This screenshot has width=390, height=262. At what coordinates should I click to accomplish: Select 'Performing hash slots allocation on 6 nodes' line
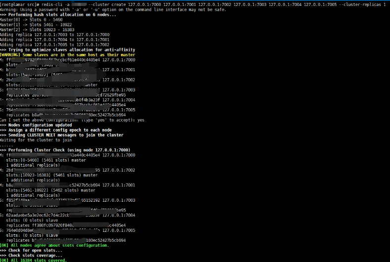pos(58,15)
